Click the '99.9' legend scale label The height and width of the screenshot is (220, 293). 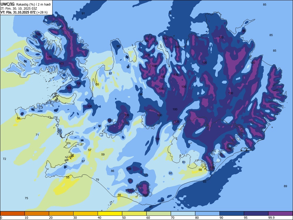pos(271,218)
